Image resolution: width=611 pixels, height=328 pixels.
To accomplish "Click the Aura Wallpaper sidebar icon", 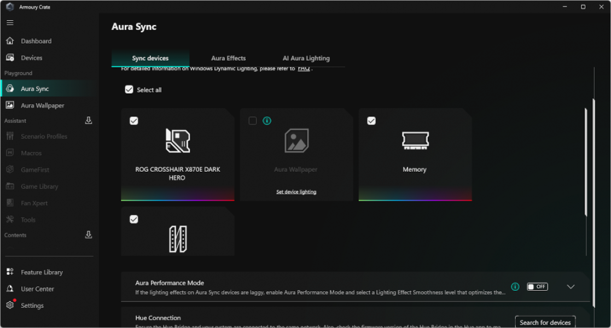I will [x=10, y=105].
